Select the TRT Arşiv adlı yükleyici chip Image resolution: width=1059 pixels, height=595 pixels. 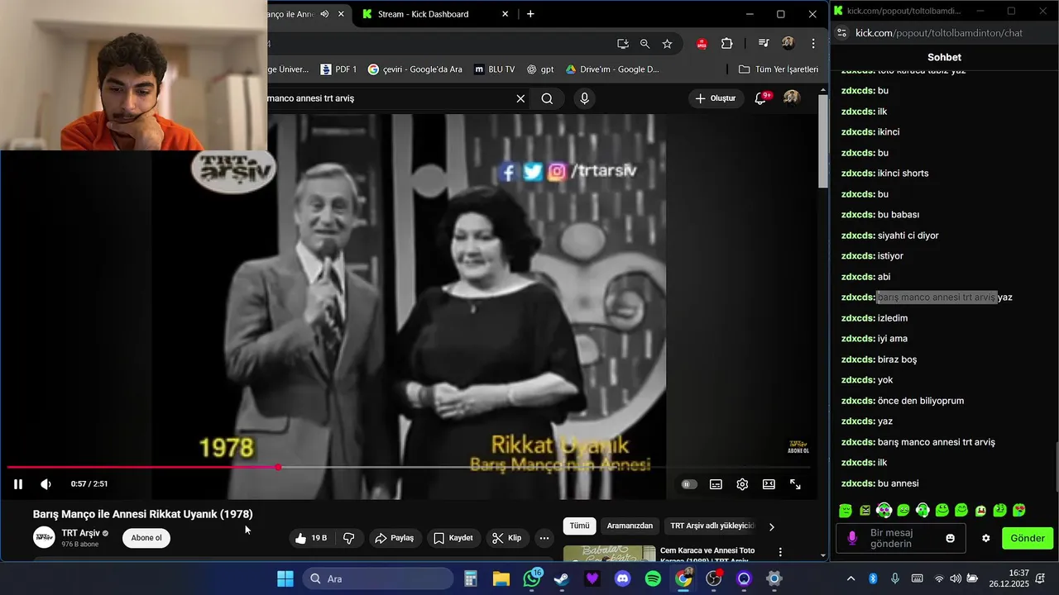712,526
